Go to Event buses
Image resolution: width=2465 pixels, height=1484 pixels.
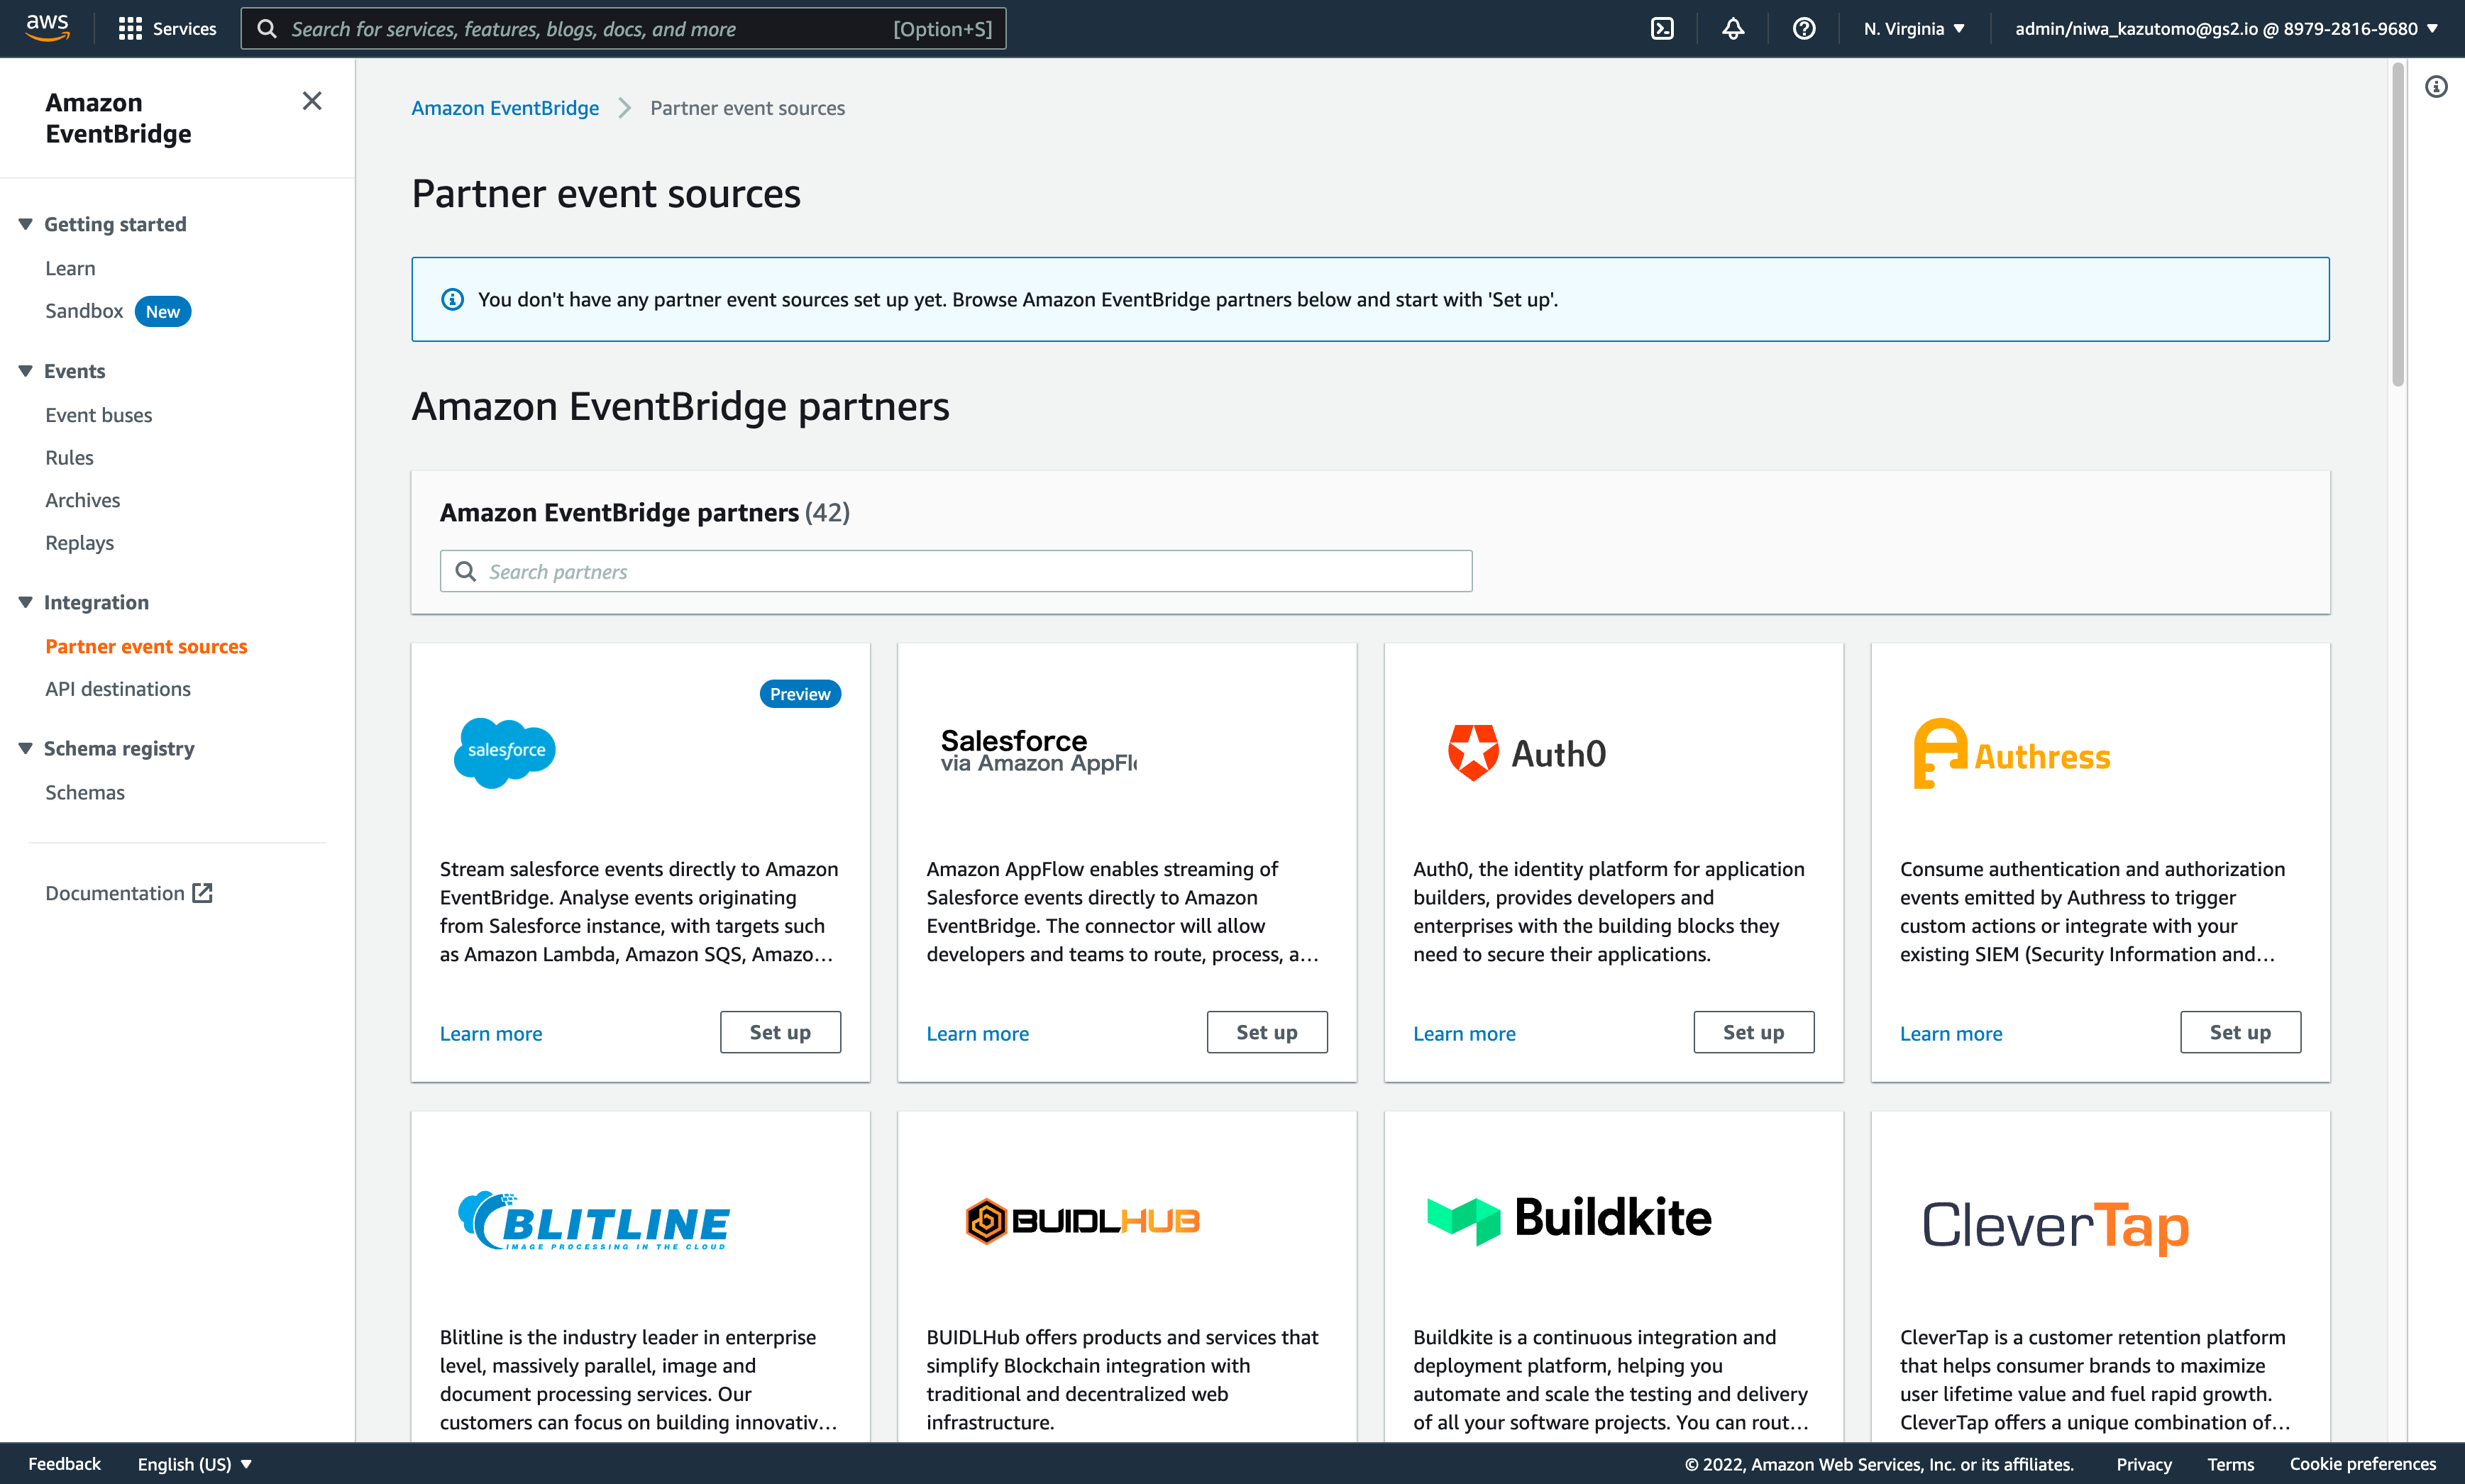click(99, 415)
